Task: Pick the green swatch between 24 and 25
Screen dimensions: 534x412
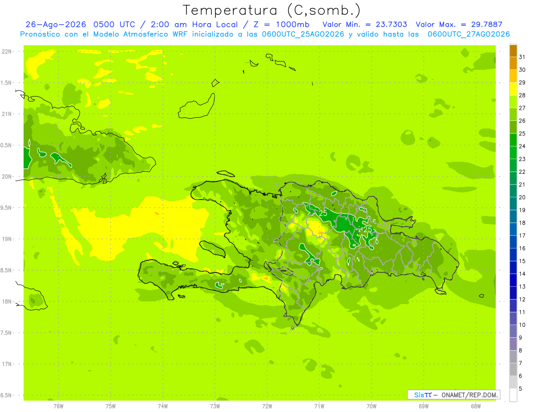Action: pyautogui.click(x=513, y=140)
